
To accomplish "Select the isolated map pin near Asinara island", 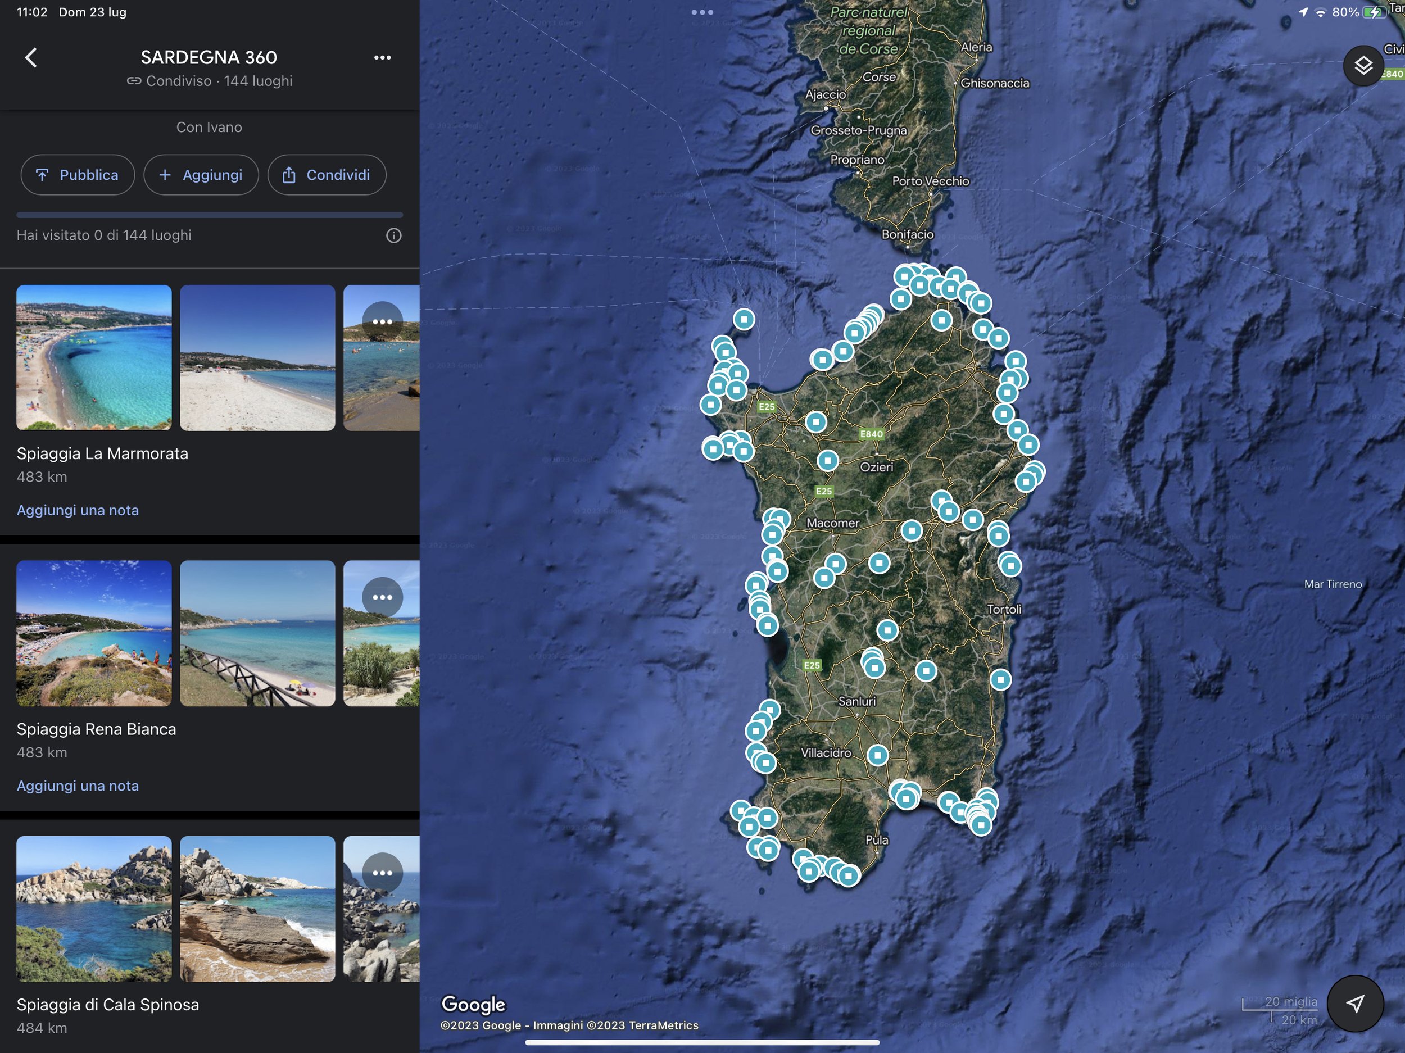I will click(x=744, y=319).
